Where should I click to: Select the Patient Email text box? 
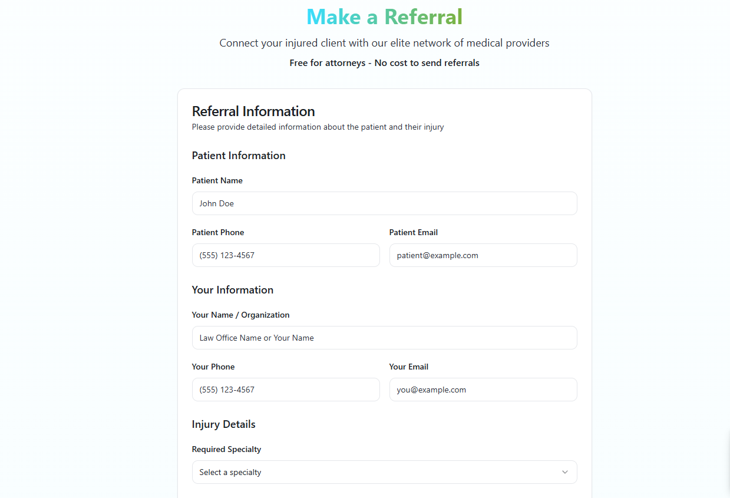[x=483, y=255]
